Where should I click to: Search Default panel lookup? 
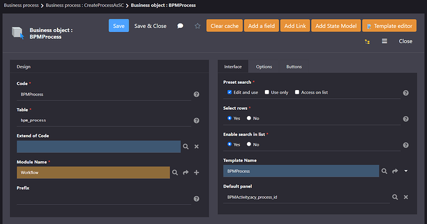point(395,197)
